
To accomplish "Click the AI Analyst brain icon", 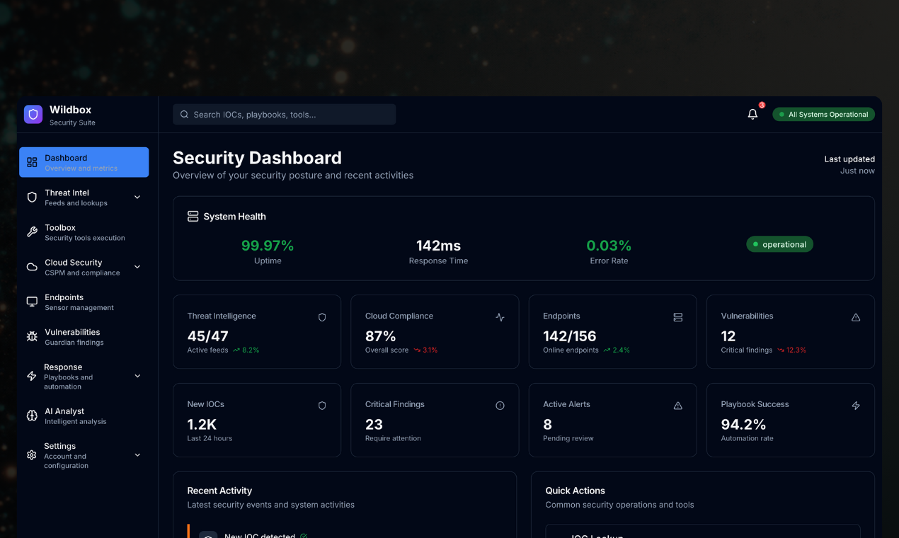I will 32,416.
